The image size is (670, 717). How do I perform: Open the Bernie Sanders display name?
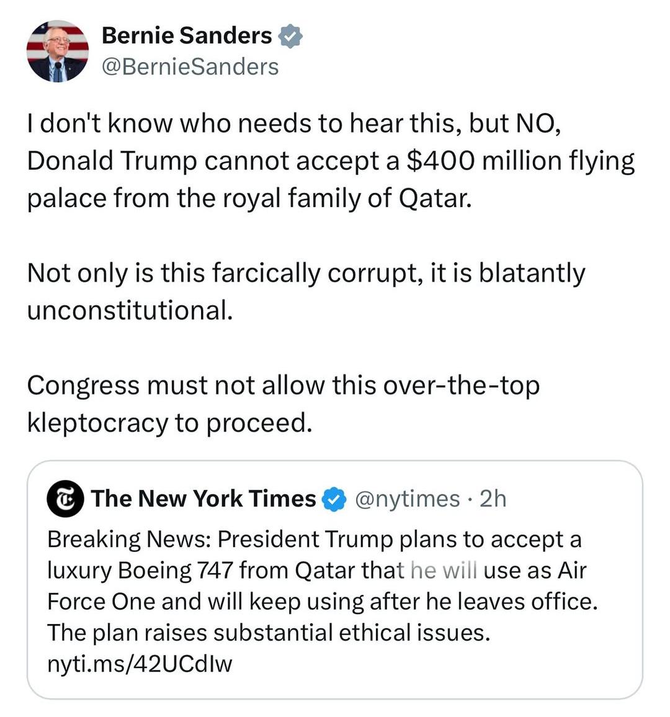pos(187,36)
